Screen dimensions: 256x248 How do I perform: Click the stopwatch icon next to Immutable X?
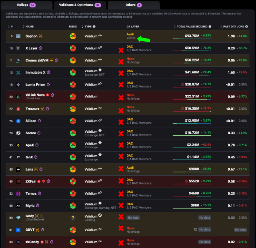(48, 72)
